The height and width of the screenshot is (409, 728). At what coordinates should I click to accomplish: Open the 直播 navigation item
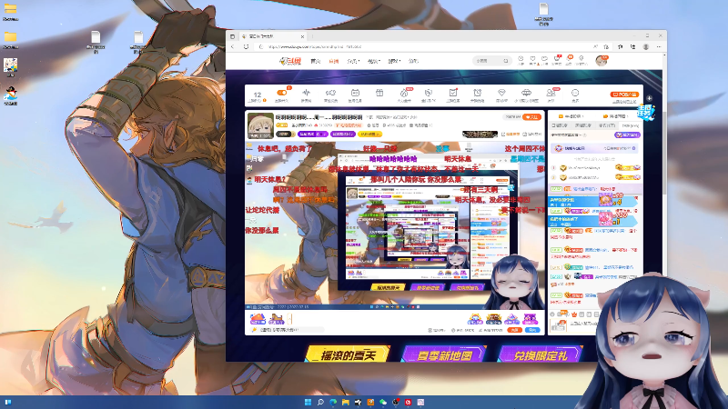(334, 61)
